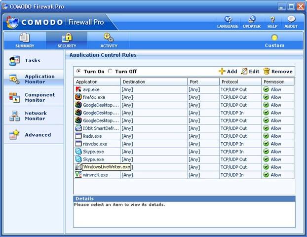Remove the selected application rule

pyautogui.click(x=278, y=71)
